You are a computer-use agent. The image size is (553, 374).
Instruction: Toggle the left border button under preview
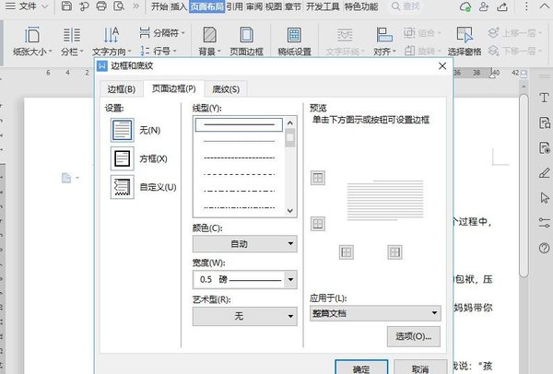click(x=347, y=251)
